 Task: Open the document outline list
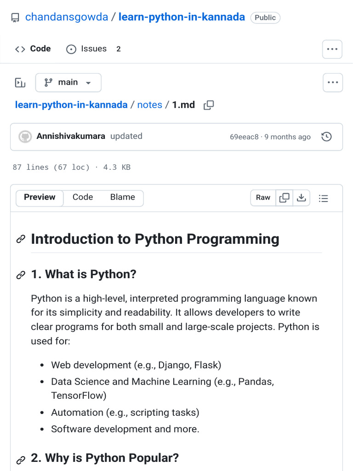(324, 198)
